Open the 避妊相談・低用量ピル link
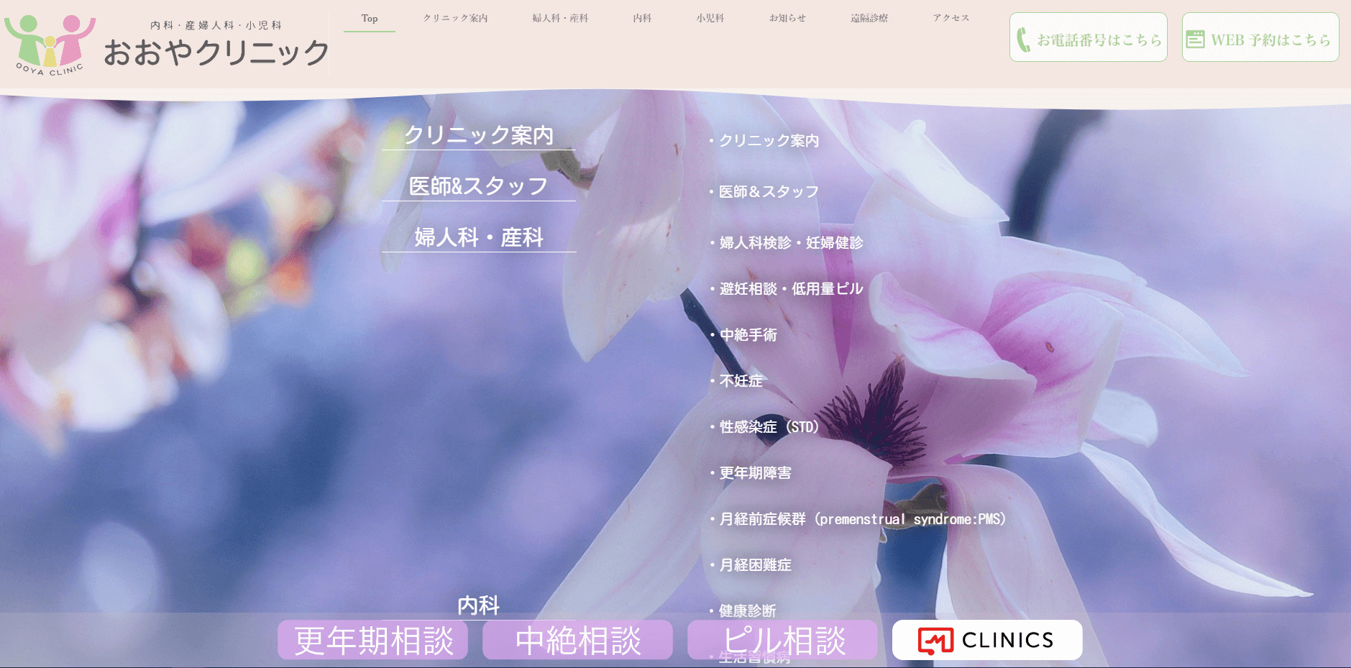Screen dimensions: 1351x668 click(x=791, y=289)
